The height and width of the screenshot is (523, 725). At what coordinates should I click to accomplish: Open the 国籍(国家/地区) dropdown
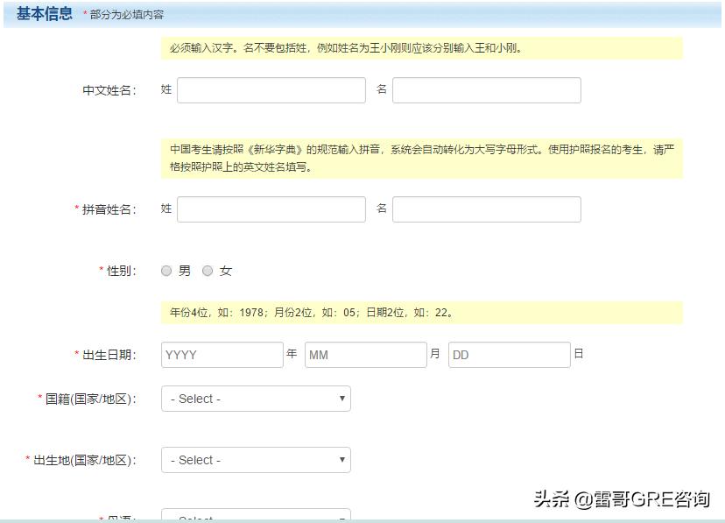click(x=255, y=399)
